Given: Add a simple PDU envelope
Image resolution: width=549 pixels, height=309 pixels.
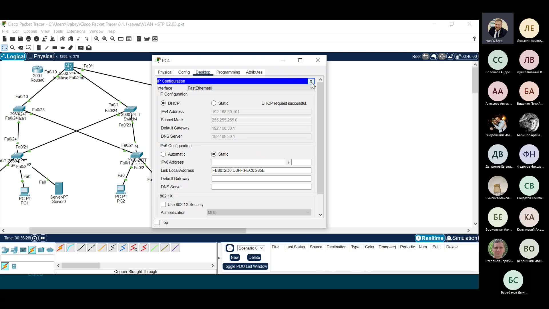Looking at the screenshot, I should coord(81,48).
